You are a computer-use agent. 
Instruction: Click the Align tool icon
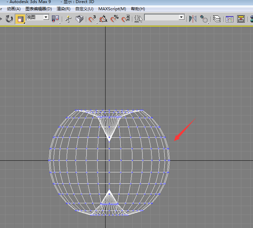[204, 19]
